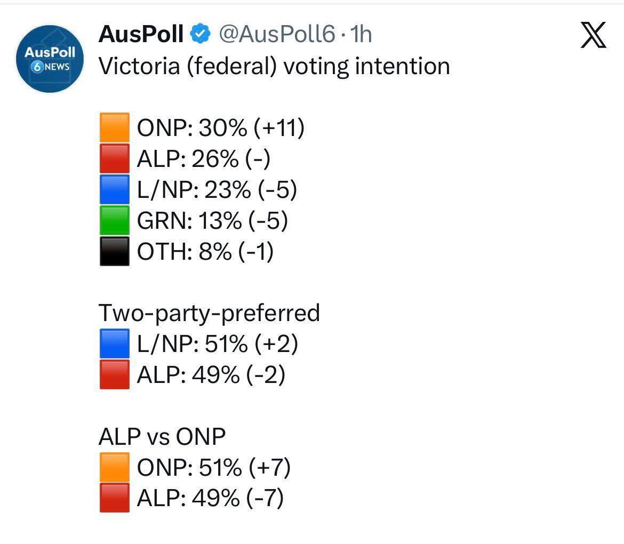Screen dimensions: 624x544
Task: Click the red square beside ALP 49% (-2)
Action: tap(114, 375)
